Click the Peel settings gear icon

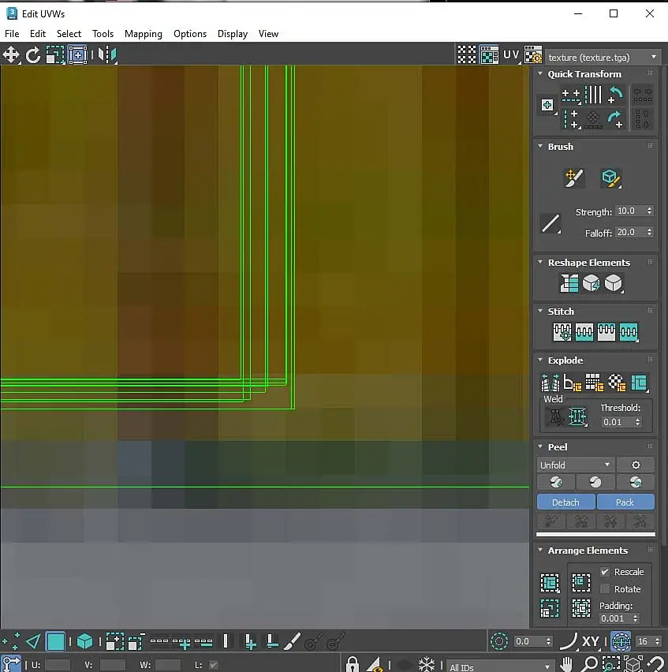coord(636,465)
